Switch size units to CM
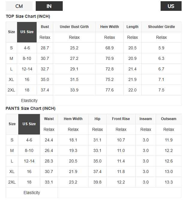Screen dimensions: 184x201 point(19,6)
